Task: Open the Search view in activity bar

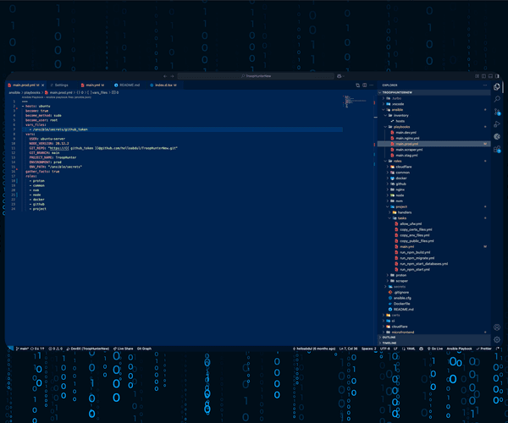Action: tap(497, 99)
